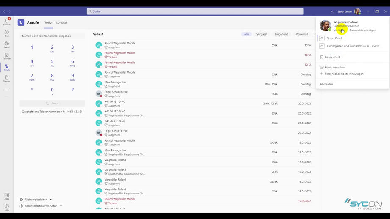Filter history by Voicemail
The width and height of the screenshot is (390, 219).
pyautogui.click(x=302, y=34)
